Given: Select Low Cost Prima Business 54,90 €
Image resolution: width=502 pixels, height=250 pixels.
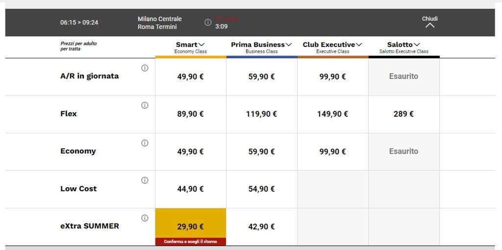Looking at the screenshot, I should (x=261, y=189).
